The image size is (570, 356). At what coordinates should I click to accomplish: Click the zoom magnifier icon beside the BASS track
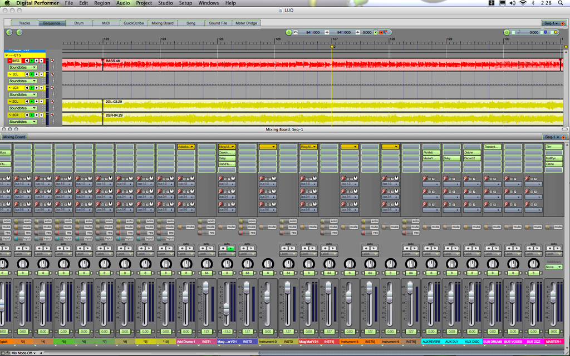pyautogui.click(x=52, y=61)
